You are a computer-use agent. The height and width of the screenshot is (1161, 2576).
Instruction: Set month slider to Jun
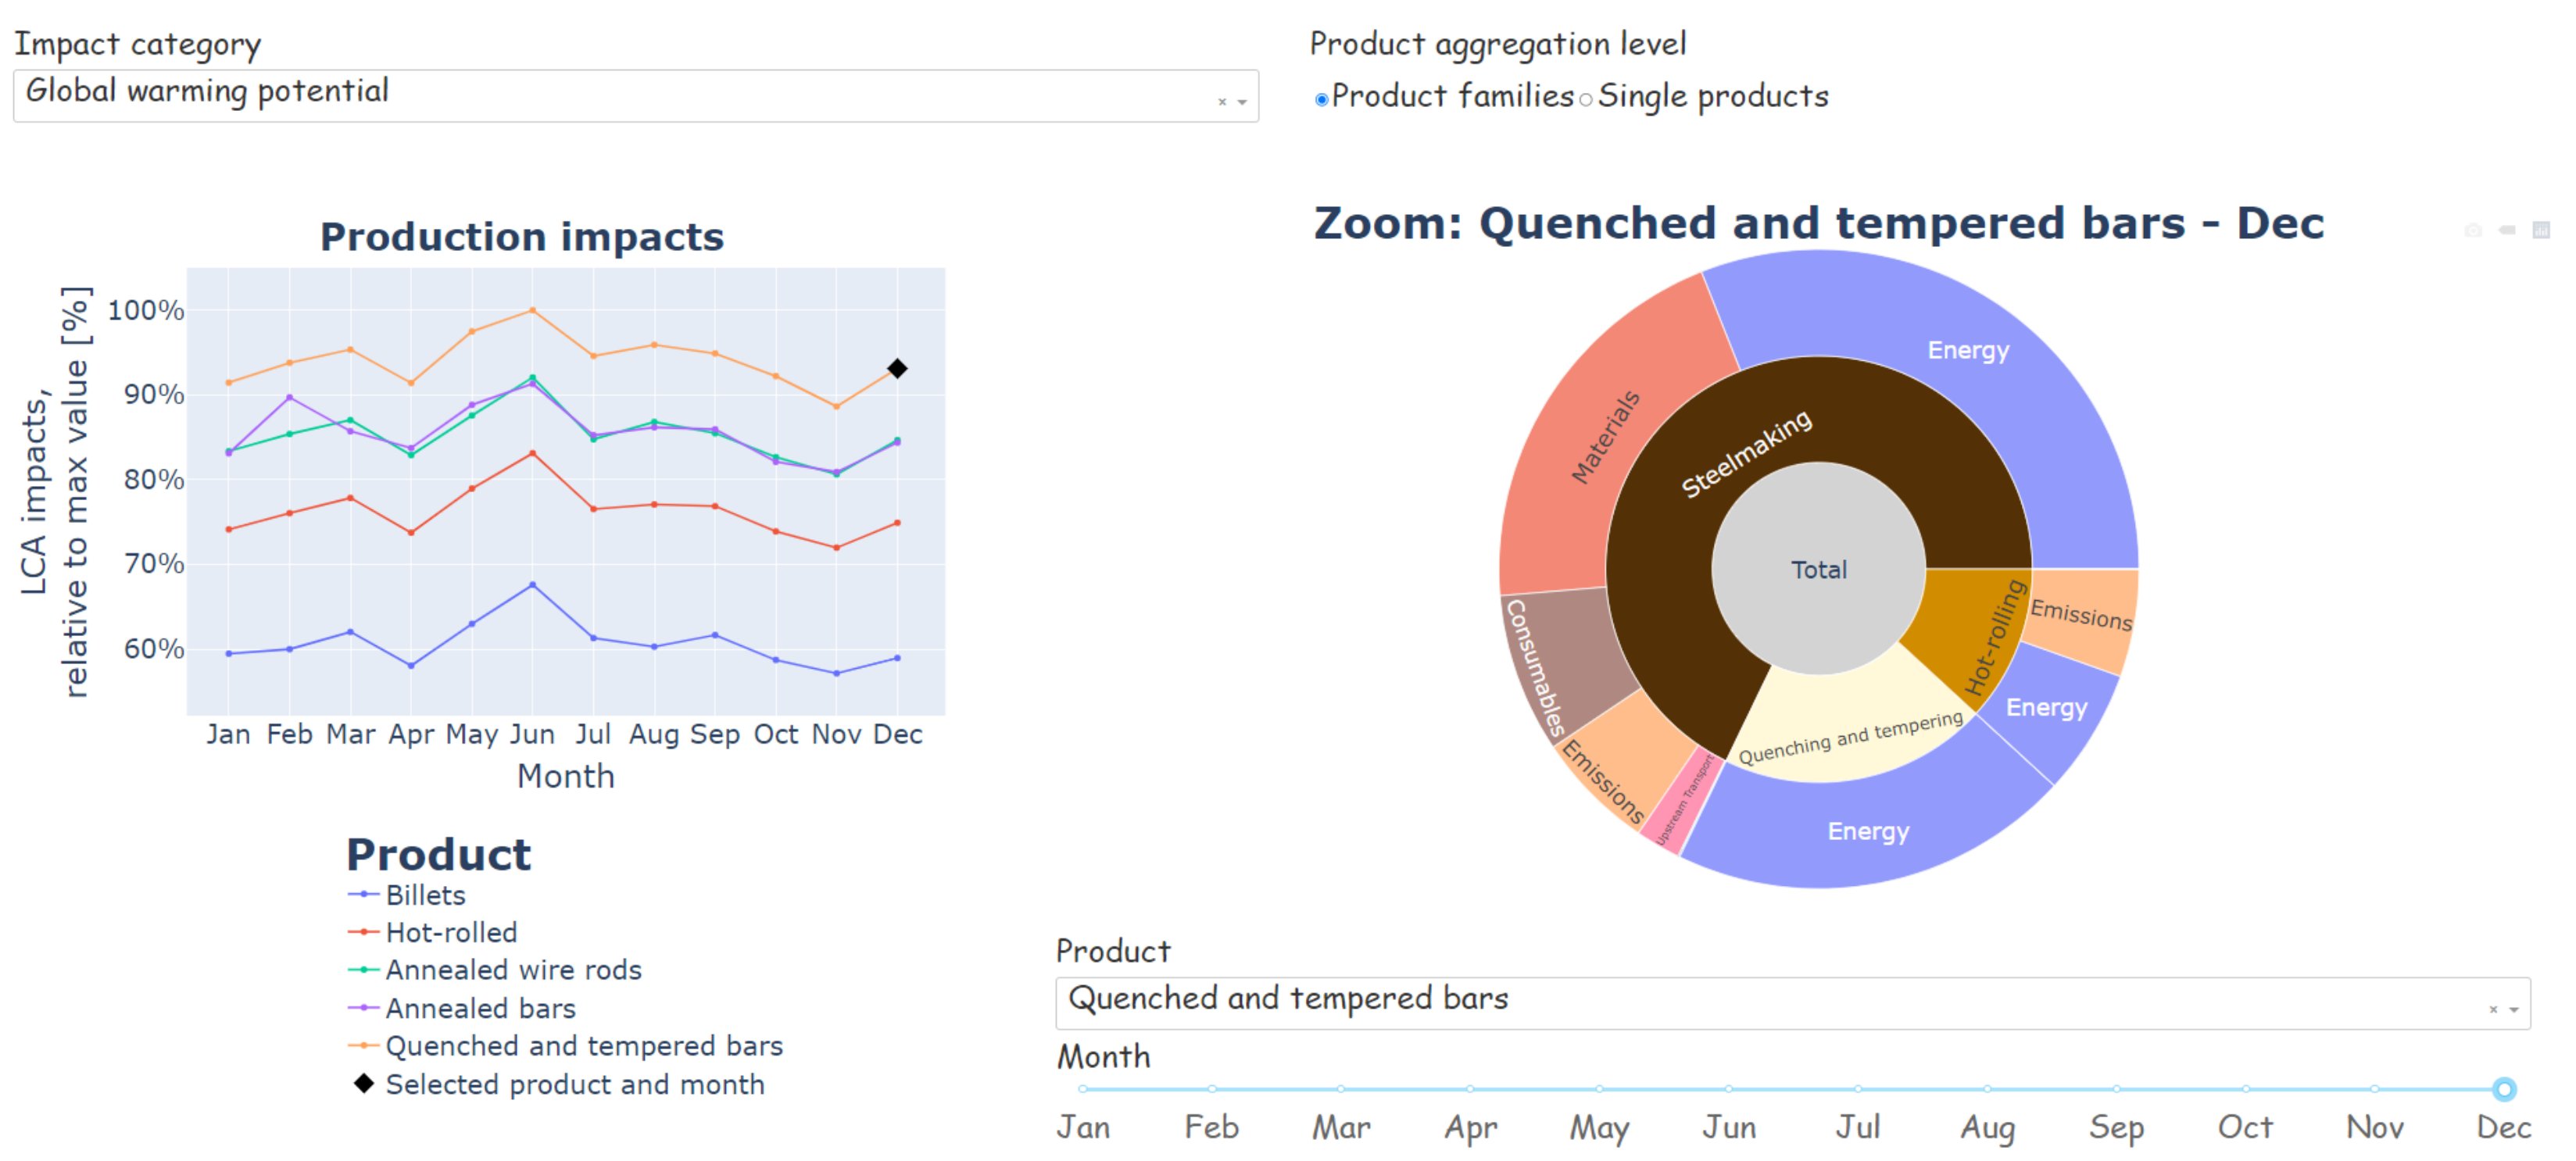(x=1728, y=1089)
